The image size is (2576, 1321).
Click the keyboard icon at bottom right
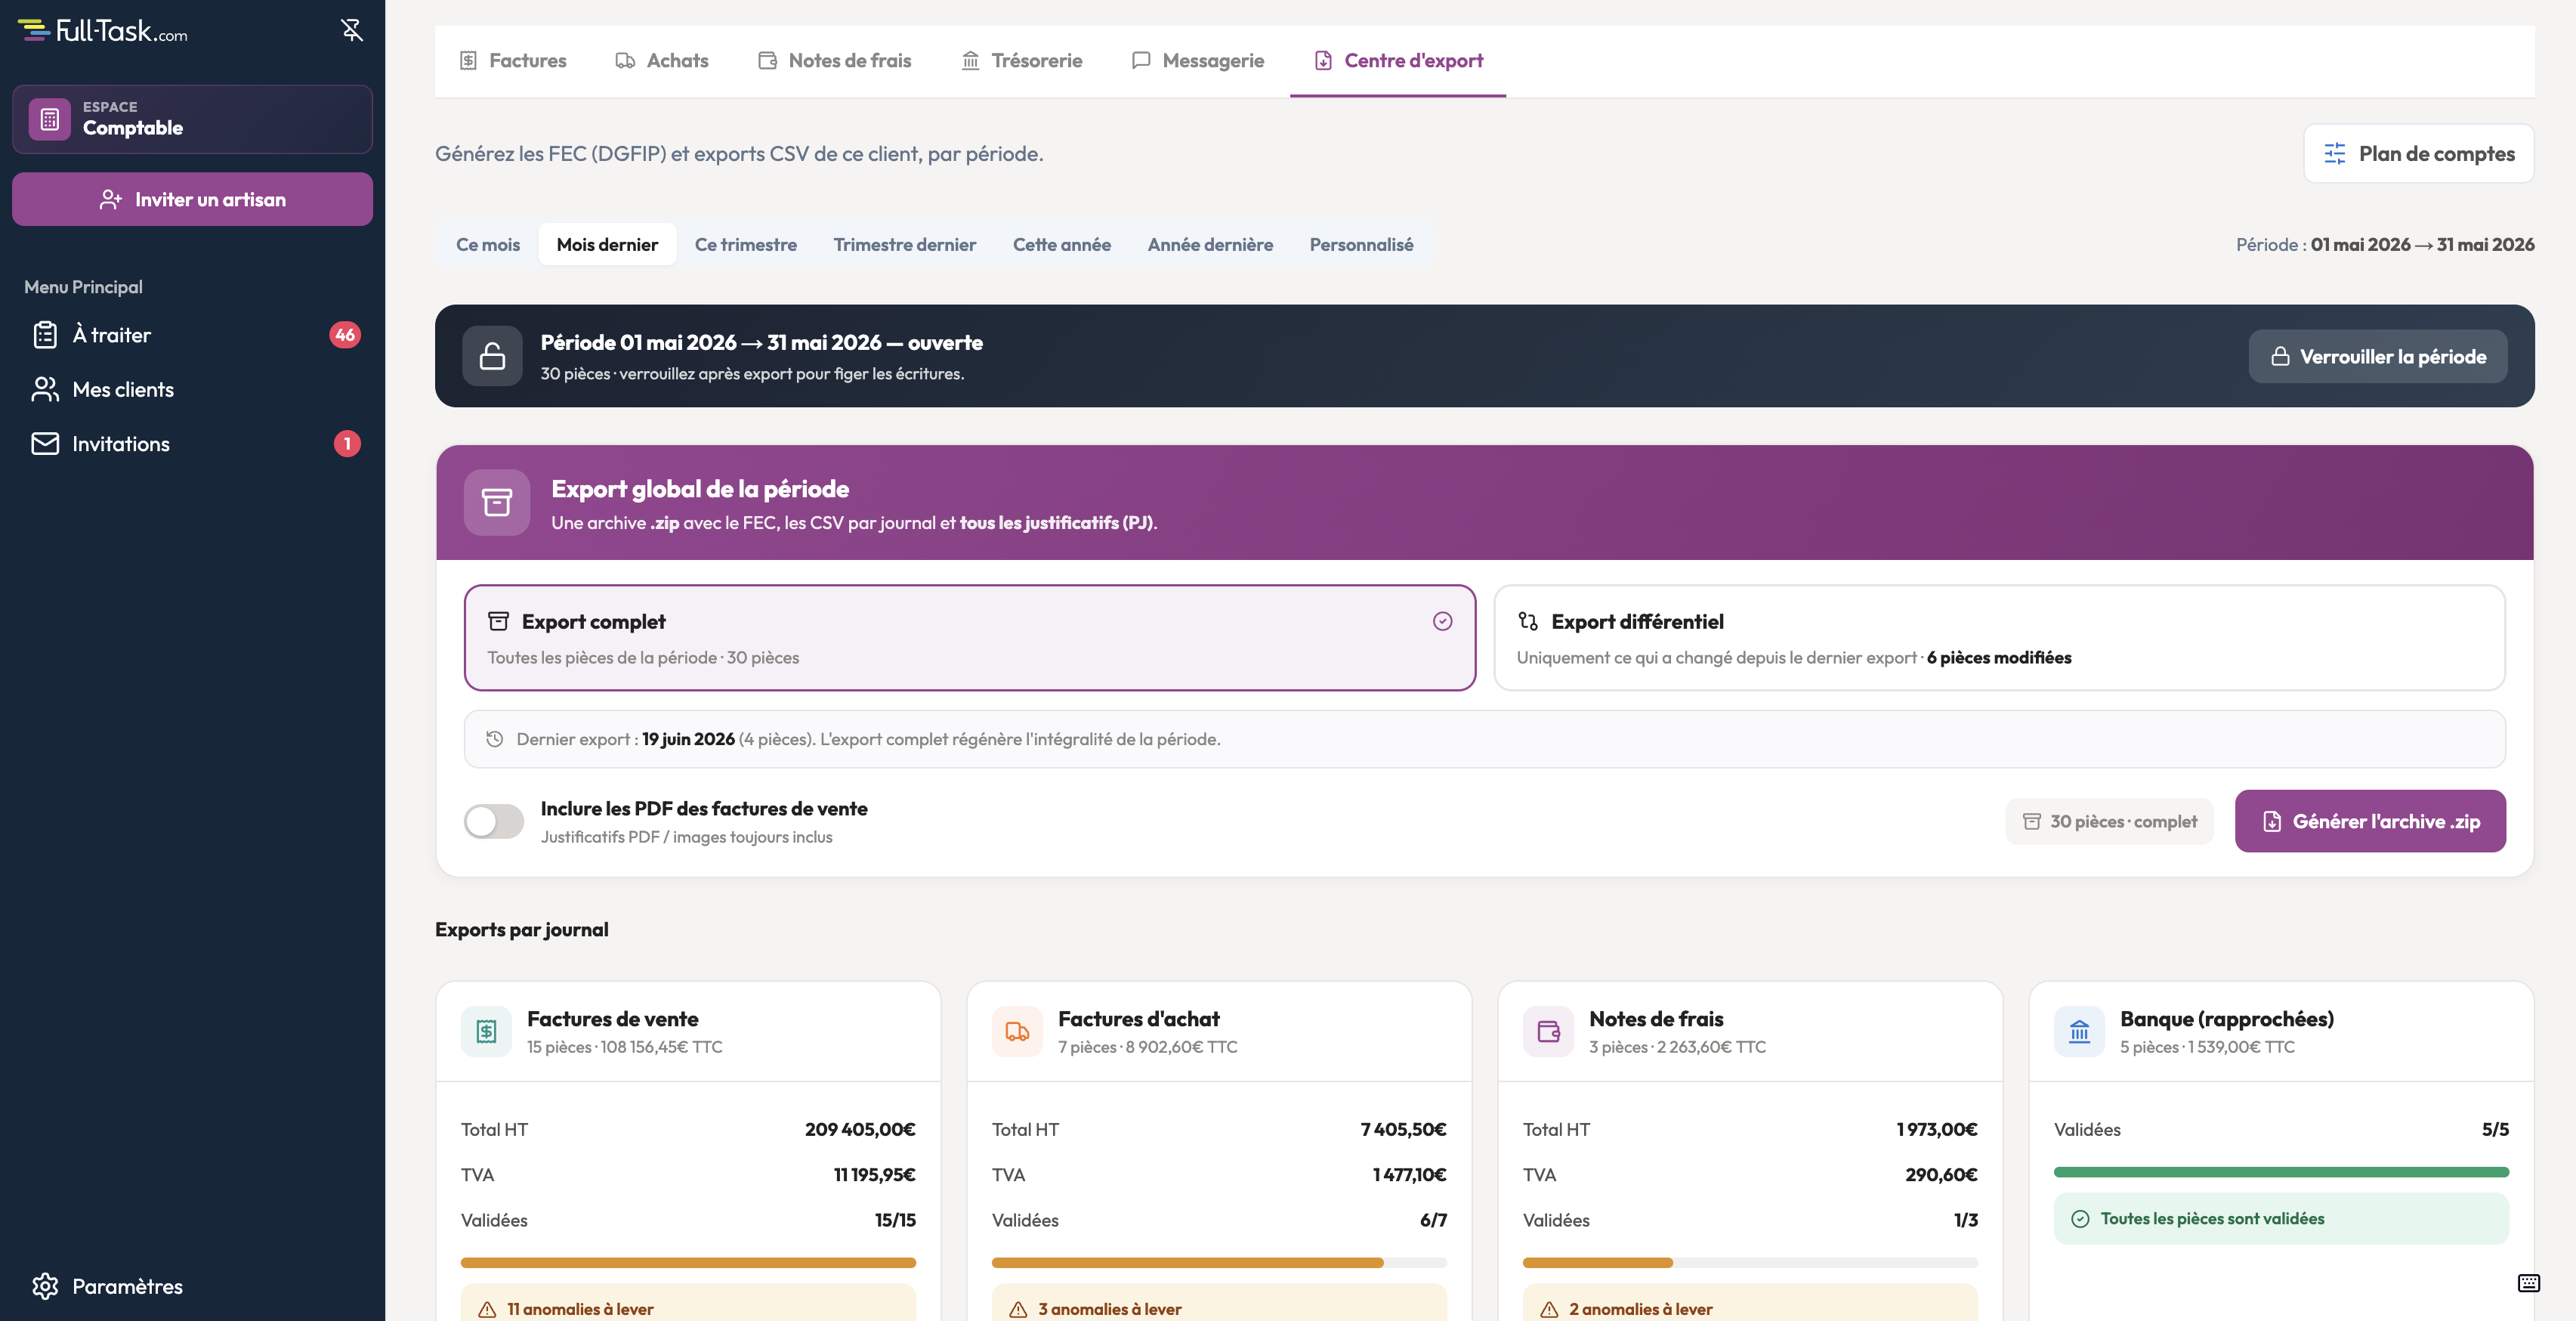point(2528,1283)
